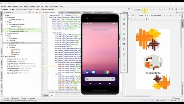Switch to Design tab at editor bottom

coord(46,96)
